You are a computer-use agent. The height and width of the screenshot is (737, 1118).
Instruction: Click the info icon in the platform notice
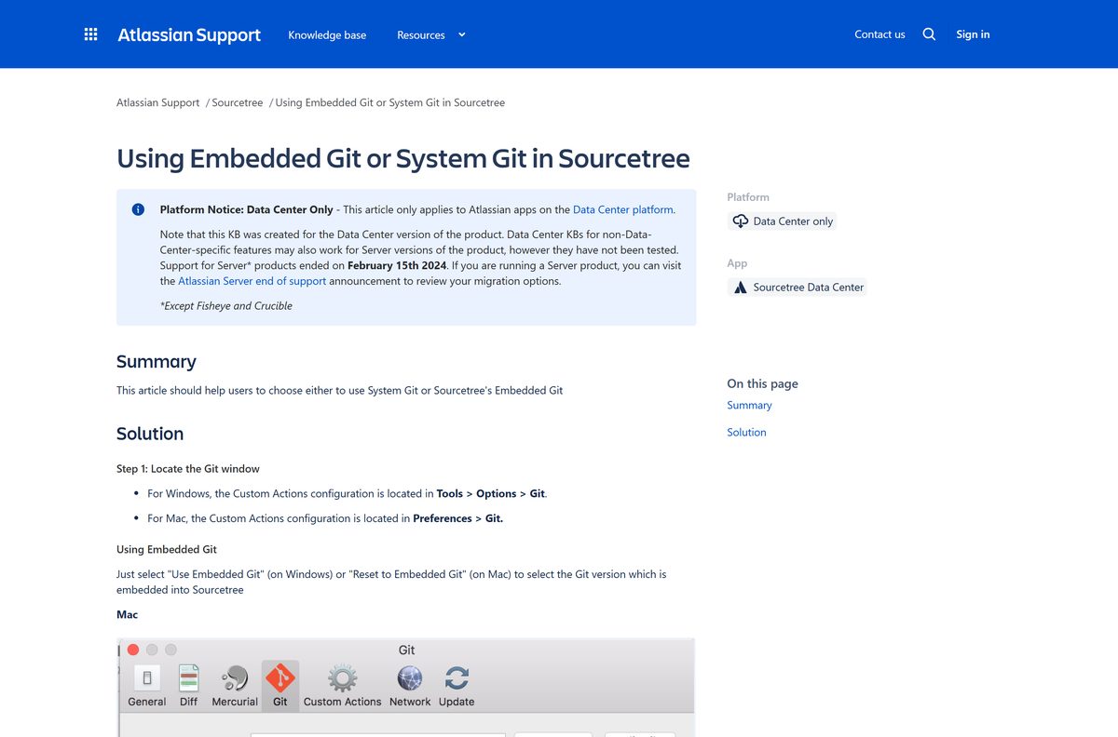tap(138, 209)
